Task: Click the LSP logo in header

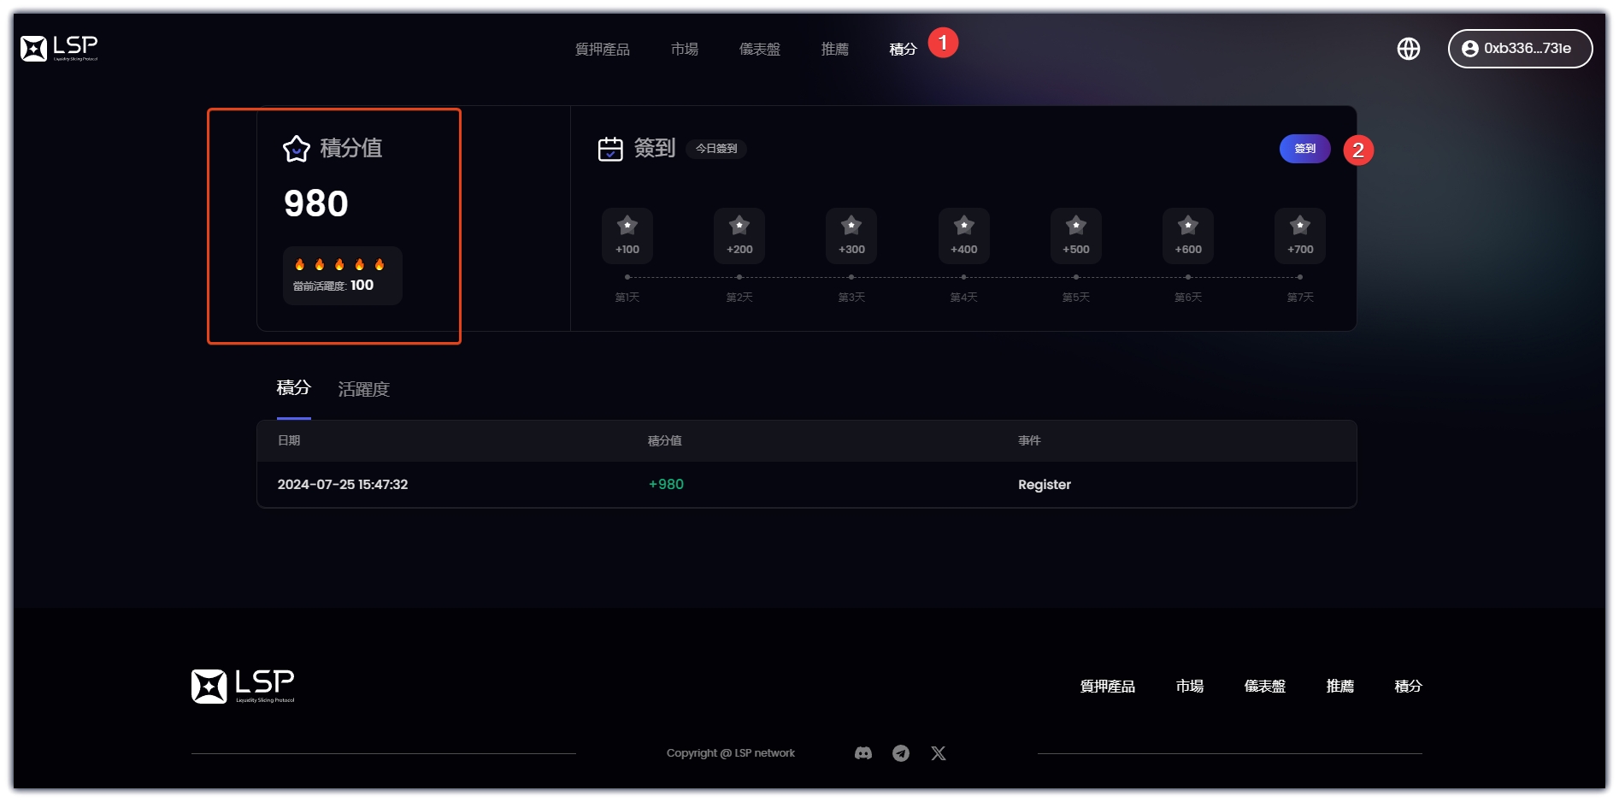Action: [59, 48]
